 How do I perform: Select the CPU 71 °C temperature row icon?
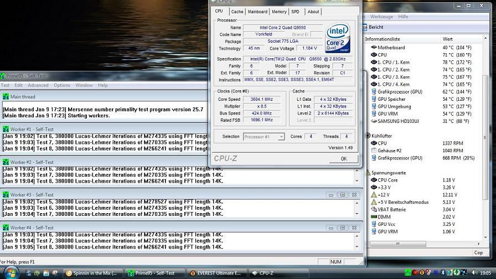[x=374, y=55]
